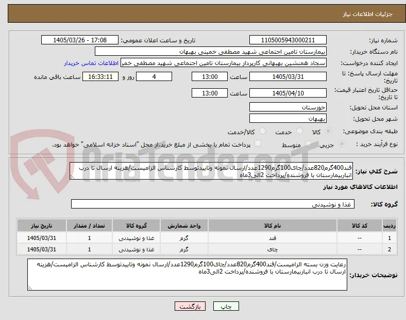The width and height of the screenshot is (406, 320).
Task: Select the کالا radio button
Action: (x=328, y=131)
